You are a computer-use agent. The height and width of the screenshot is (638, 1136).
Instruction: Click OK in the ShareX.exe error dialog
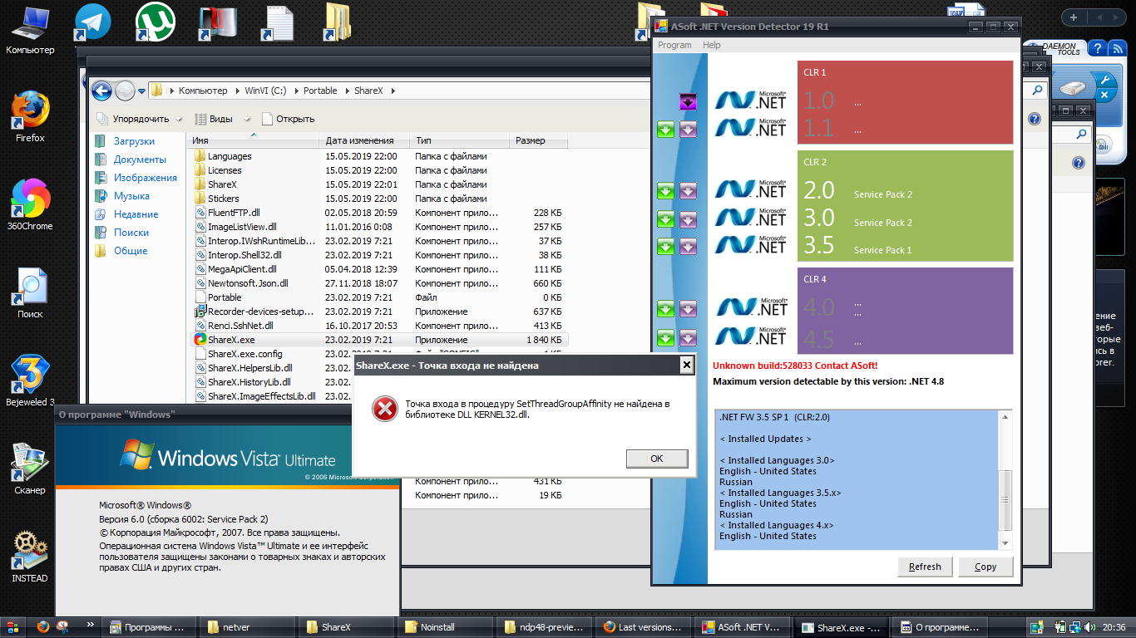(x=657, y=459)
